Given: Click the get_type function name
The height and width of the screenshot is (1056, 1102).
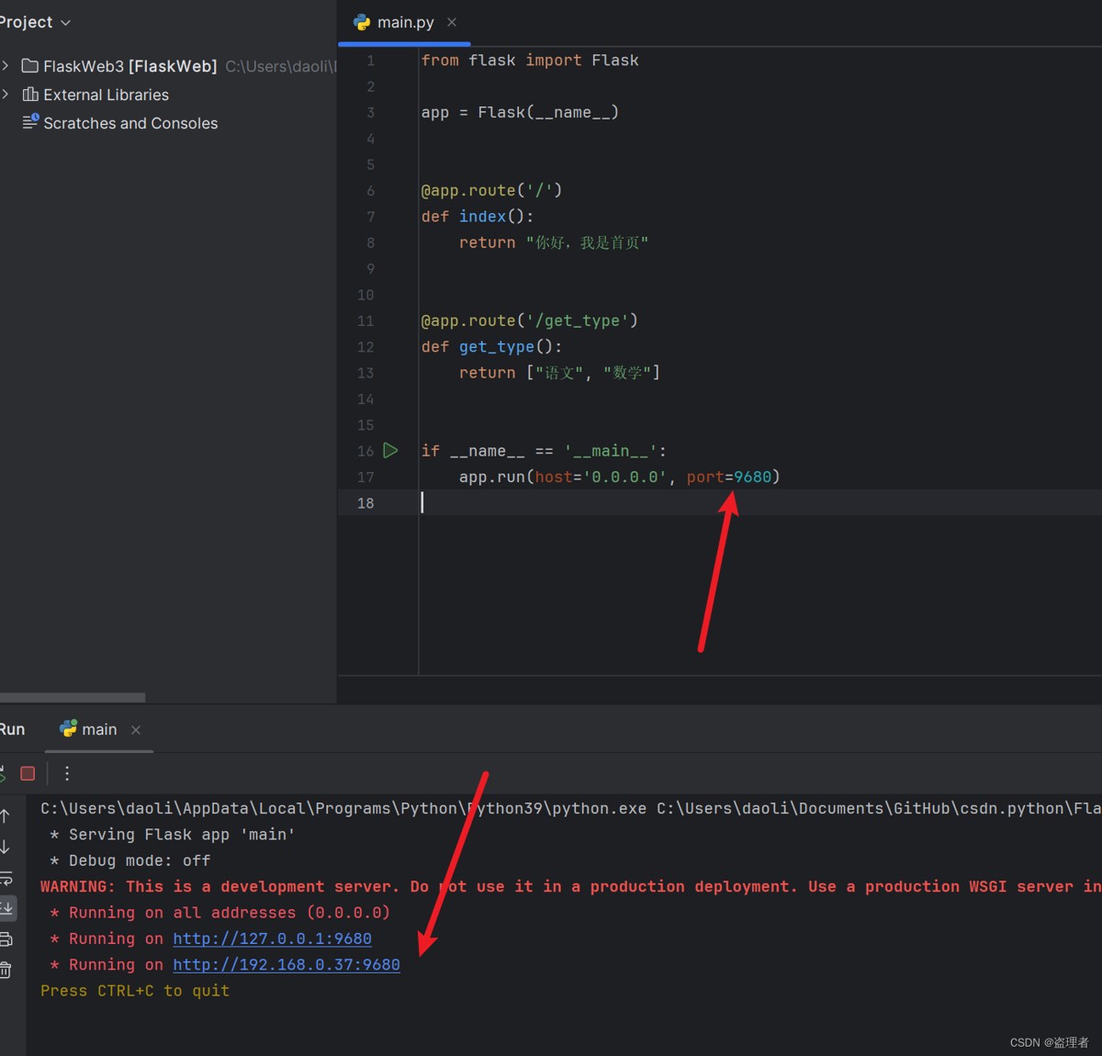Looking at the screenshot, I should (x=497, y=346).
